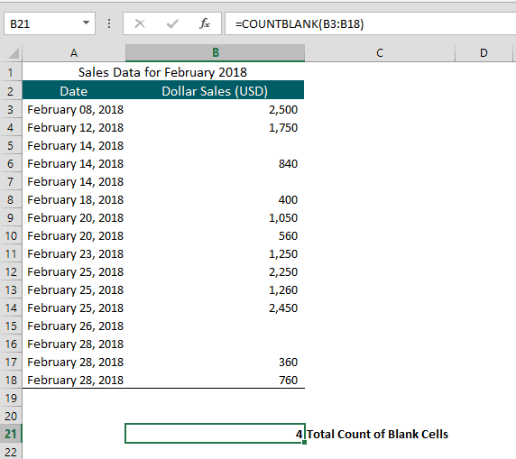
Task: Click sales value 1,250
Action: (x=283, y=253)
